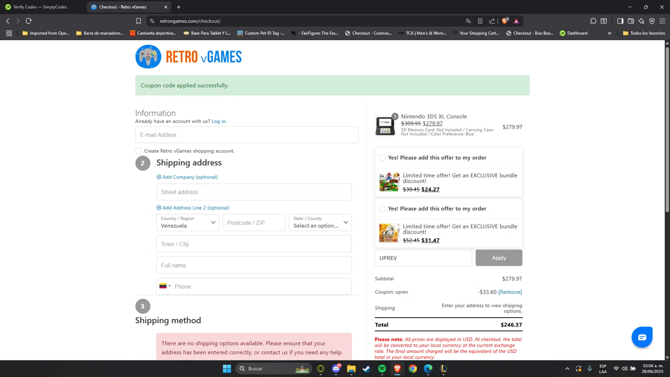Viewport: 670px width, 377px height.
Task: Open Windows Start menu
Action: pyautogui.click(x=227, y=369)
